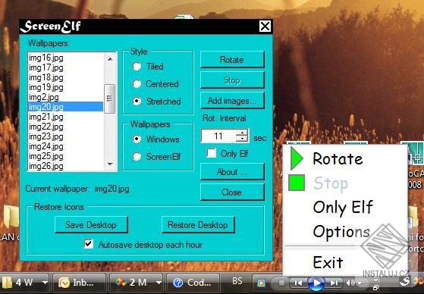Click the help icon of the Cod... taskbar button
Screen dimensions: 424x294
[178, 283]
